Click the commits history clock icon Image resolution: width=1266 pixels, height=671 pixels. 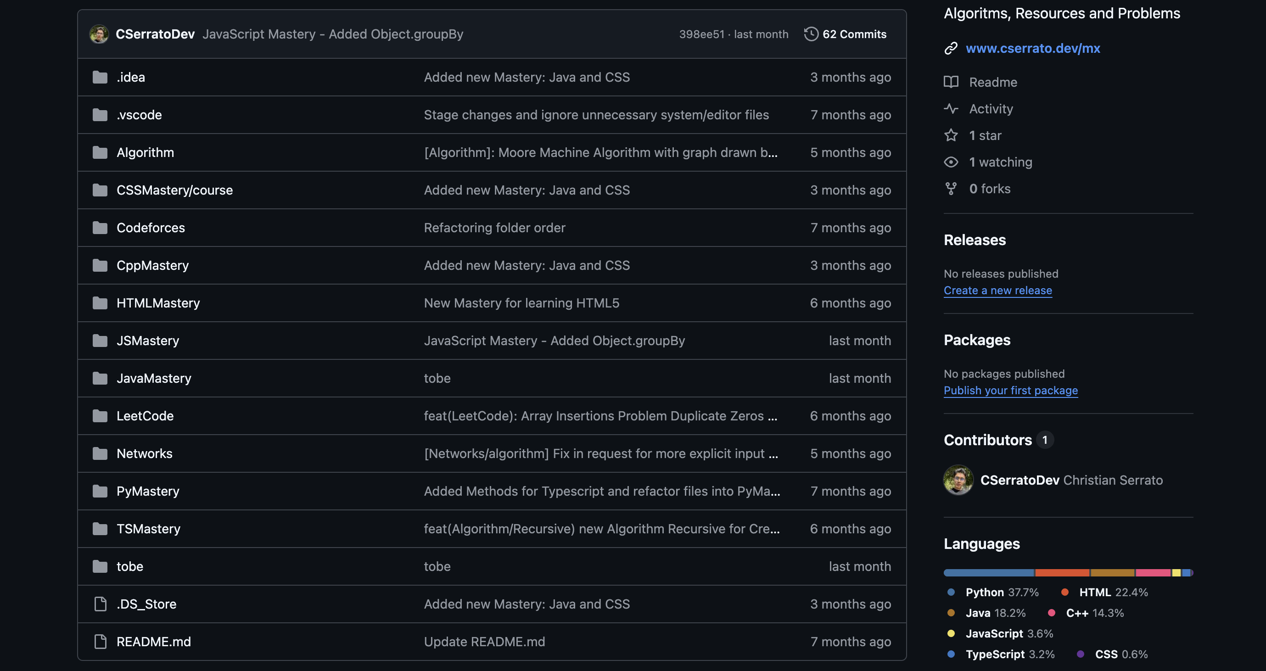[x=811, y=34]
